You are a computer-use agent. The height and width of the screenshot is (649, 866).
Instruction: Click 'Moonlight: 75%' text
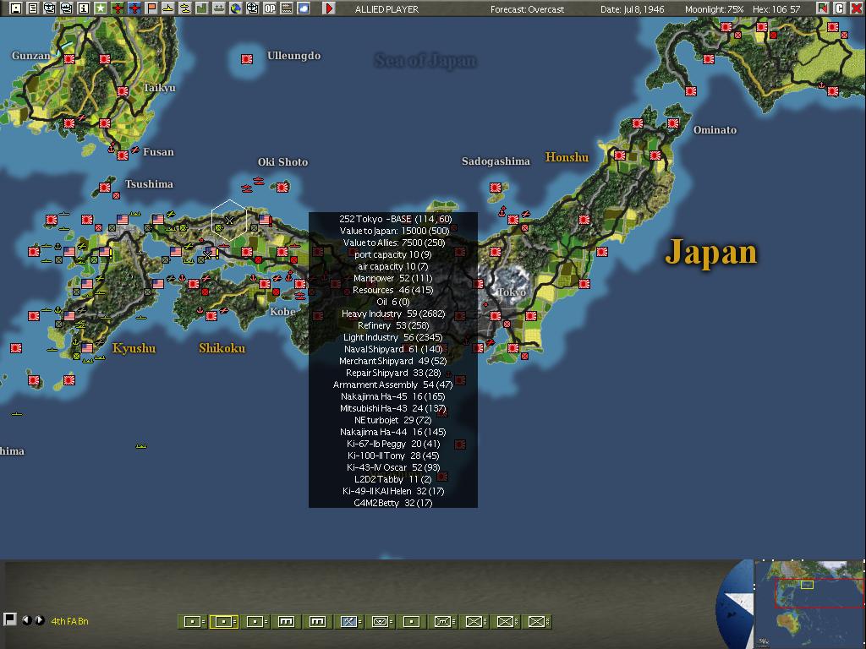pos(714,9)
